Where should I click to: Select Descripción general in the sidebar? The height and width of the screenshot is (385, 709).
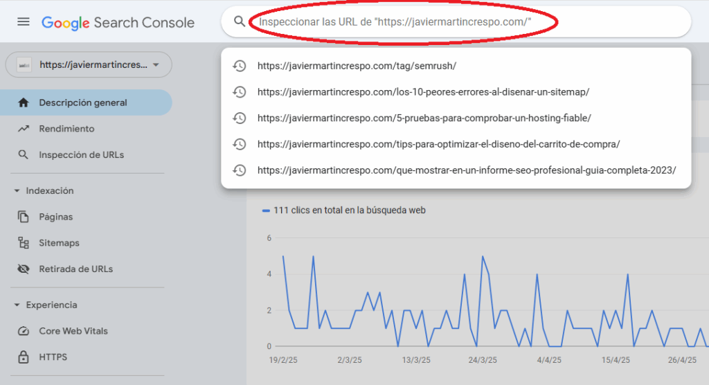tap(86, 102)
